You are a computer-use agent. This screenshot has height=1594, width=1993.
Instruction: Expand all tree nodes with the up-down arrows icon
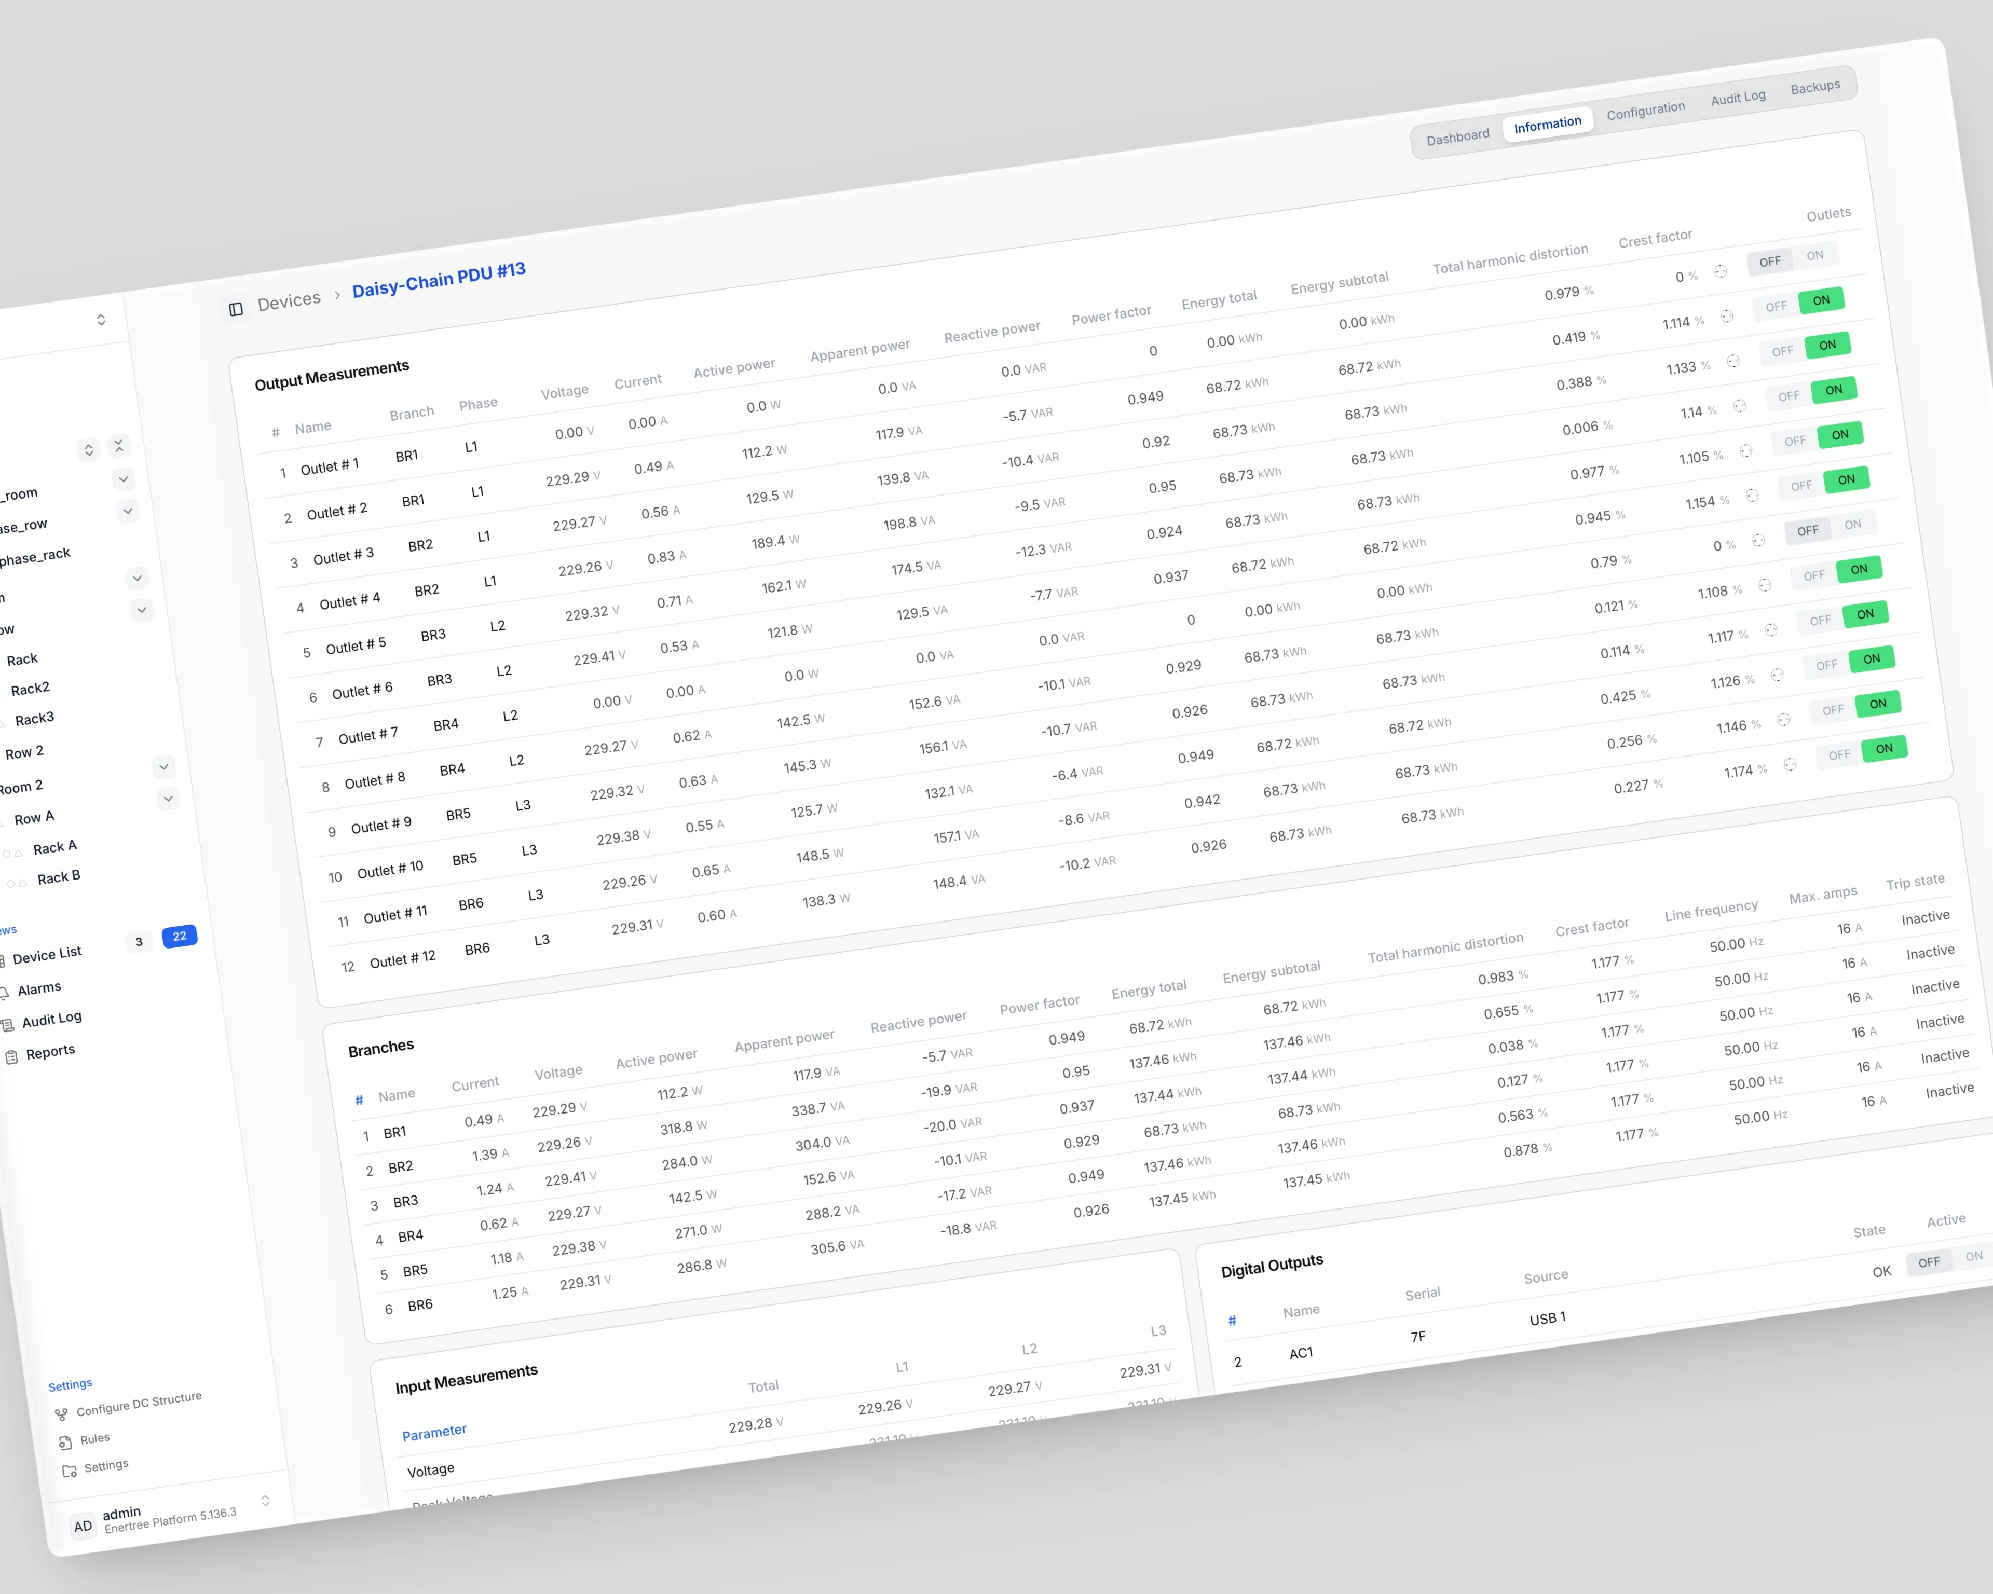89,450
